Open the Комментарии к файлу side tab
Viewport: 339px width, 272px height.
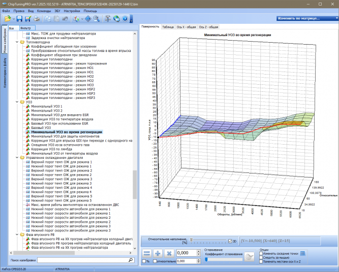pos(5,73)
